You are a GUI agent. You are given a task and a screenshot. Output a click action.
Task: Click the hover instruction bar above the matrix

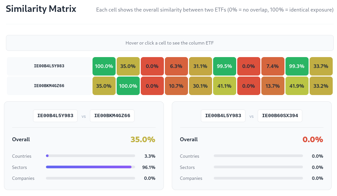click(x=169, y=43)
